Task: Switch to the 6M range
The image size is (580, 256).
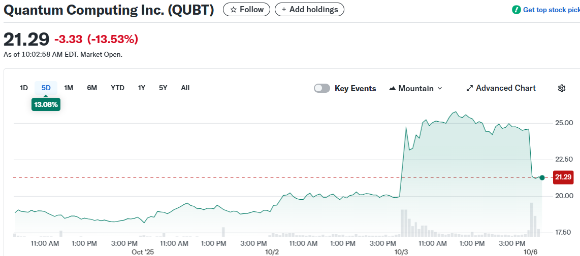Action: (92, 88)
